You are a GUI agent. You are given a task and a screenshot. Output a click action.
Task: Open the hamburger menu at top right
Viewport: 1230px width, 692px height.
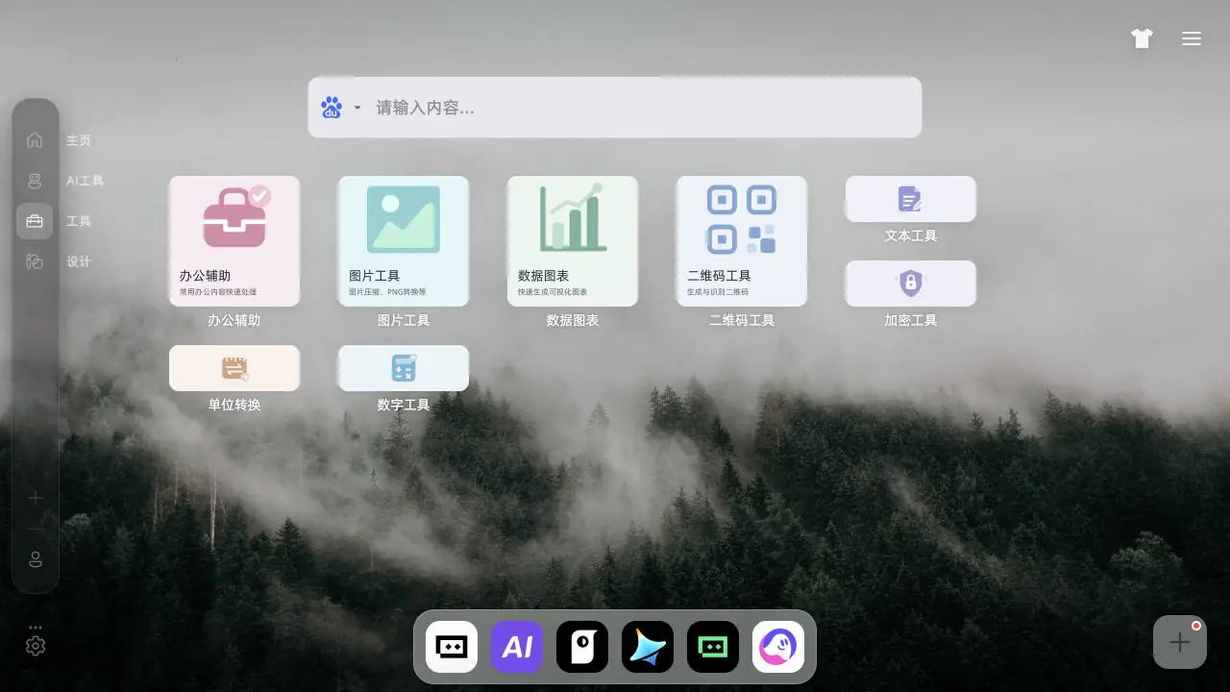pyautogui.click(x=1192, y=38)
